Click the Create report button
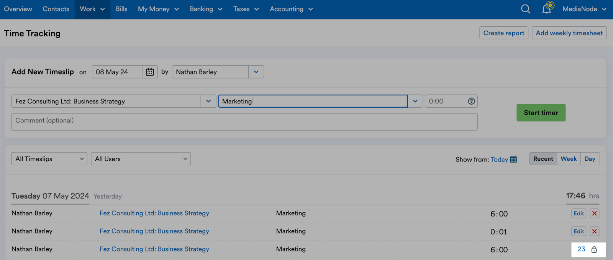Screen dimensions: 613x260 click(504, 33)
